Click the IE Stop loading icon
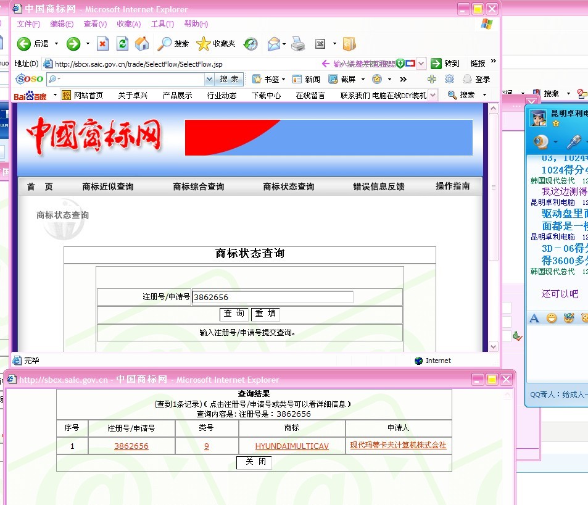 [102, 44]
